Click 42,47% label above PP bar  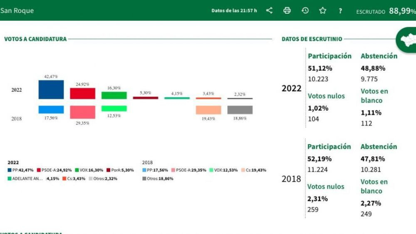(x=51, y=76)
